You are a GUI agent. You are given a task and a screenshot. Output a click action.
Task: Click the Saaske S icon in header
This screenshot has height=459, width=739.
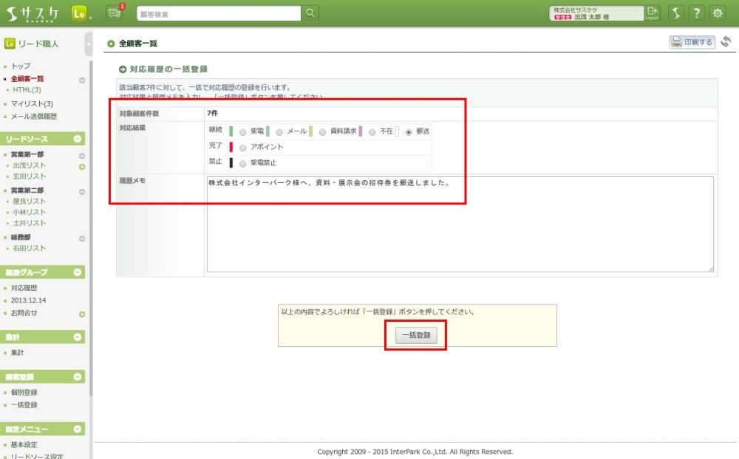coord(675,13)
